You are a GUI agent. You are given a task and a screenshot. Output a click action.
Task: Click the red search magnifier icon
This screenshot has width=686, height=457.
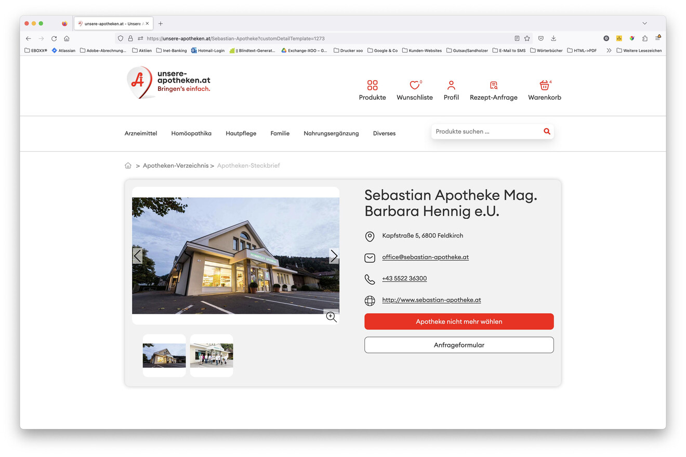[547, 131]
